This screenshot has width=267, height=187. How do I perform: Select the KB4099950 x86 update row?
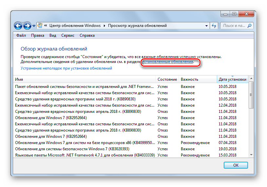coord(131,143)
